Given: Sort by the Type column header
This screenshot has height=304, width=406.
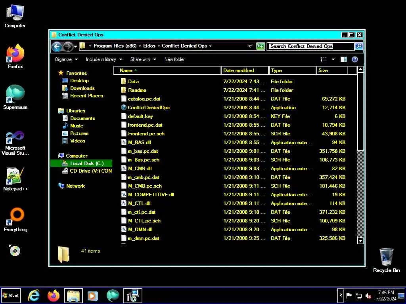Looking at the screenshot, I should click(293, 70).
